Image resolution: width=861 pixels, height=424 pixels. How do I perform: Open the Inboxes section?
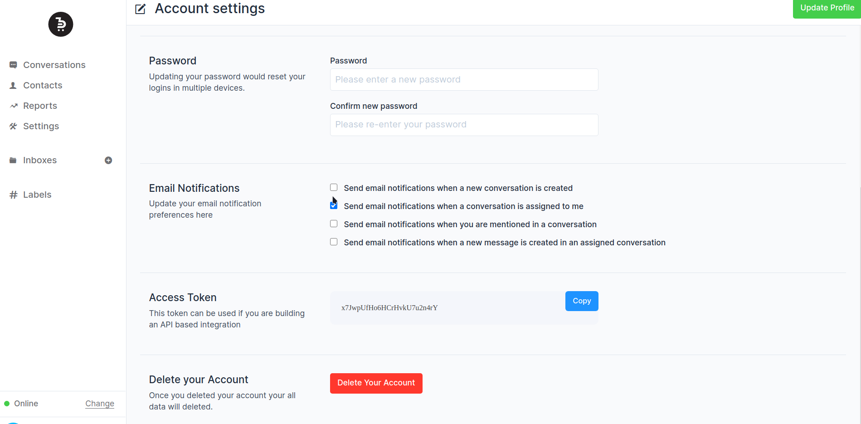pyautogui.click(x=40, y=160)
